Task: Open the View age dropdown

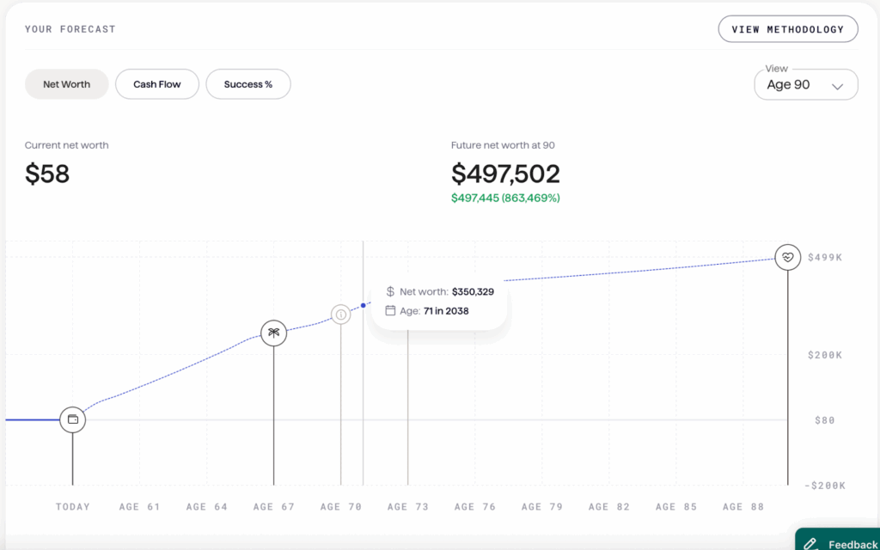Action: pos(805,85)
